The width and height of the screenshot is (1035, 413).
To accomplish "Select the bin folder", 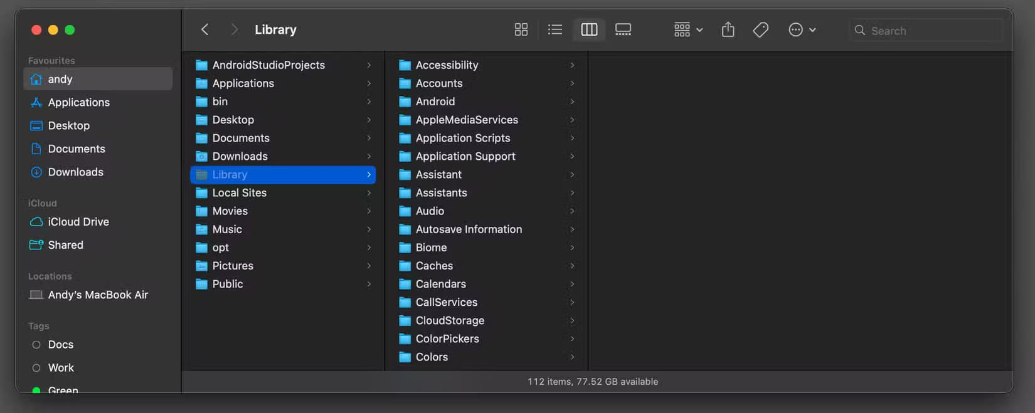I will [283, 102].
